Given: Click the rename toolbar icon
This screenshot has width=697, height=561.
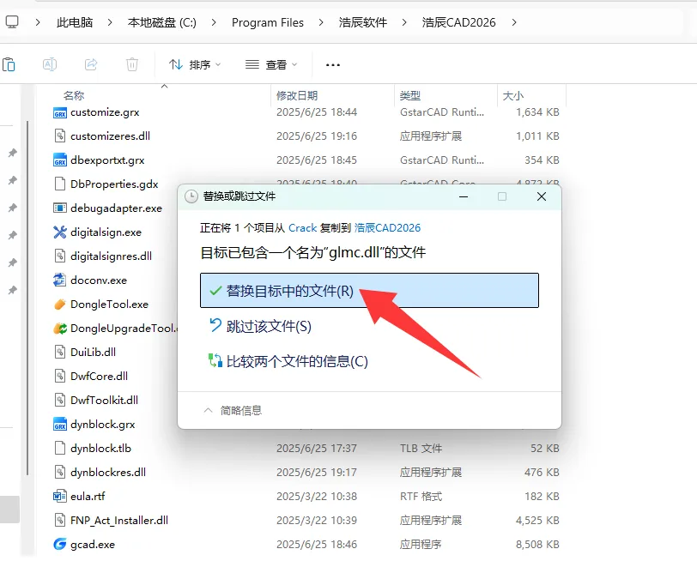Looking at the screenshot, I should [49, 64].
